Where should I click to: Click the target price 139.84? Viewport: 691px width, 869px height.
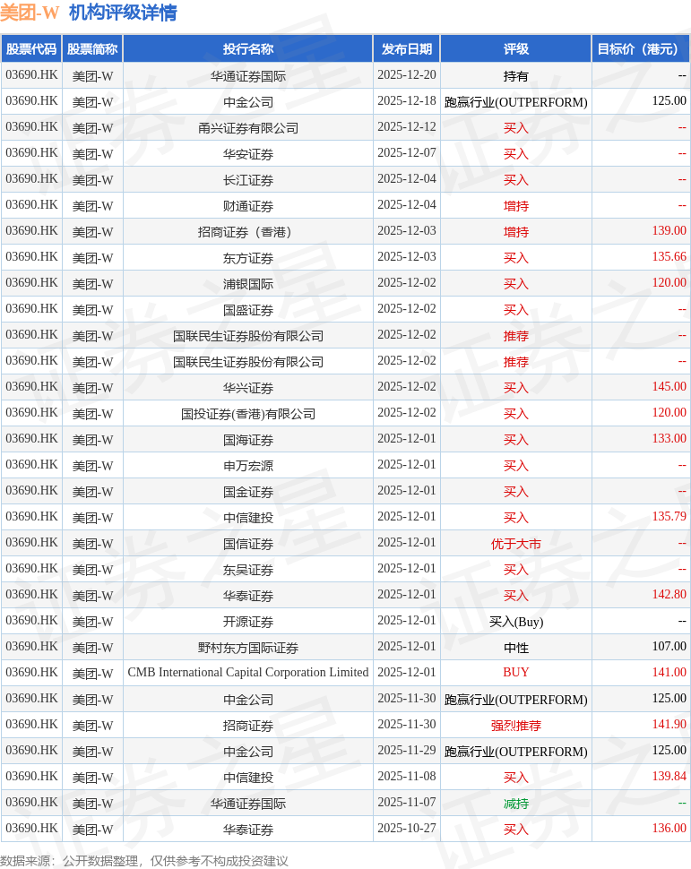(669, 776)
